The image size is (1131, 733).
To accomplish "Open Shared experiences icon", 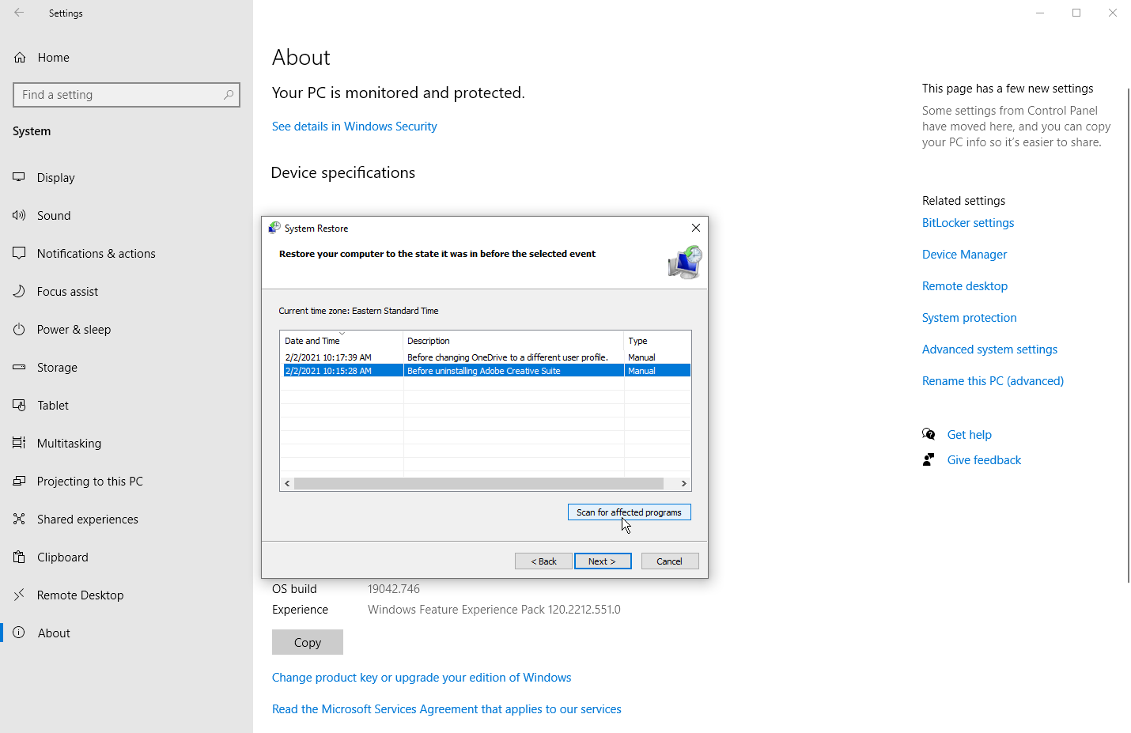I will [19, 519].
